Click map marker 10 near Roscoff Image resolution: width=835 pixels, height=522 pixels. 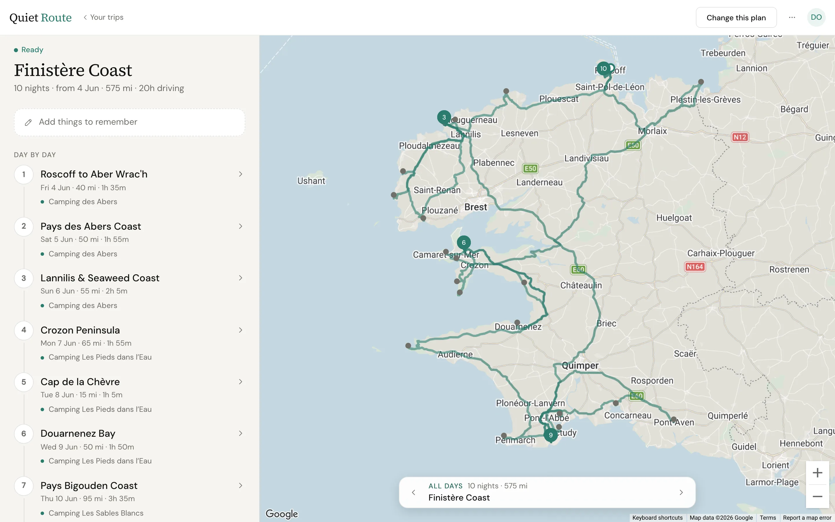click(603, 69)
